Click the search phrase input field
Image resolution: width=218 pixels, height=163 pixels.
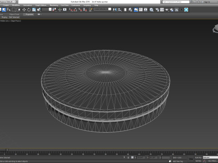(x=176, y=2)
